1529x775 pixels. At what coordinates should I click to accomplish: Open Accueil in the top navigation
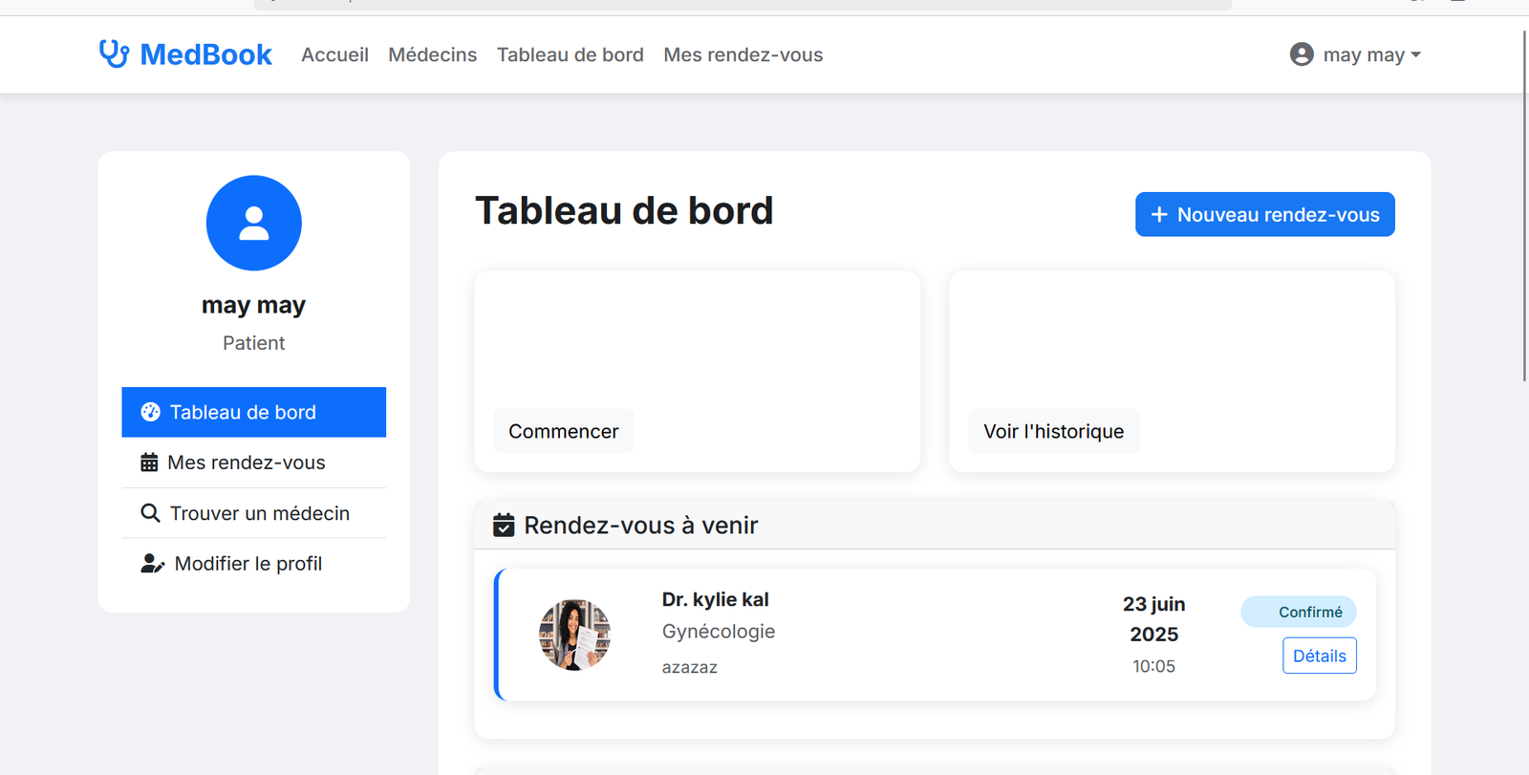coord(334,54)
